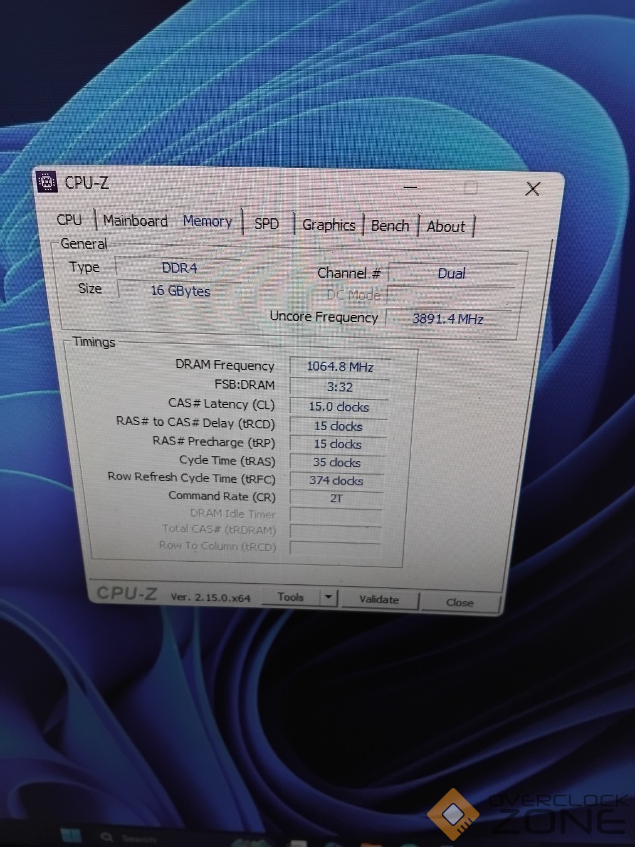
Task: Click the empty DC Mode field
Action: 451,296
